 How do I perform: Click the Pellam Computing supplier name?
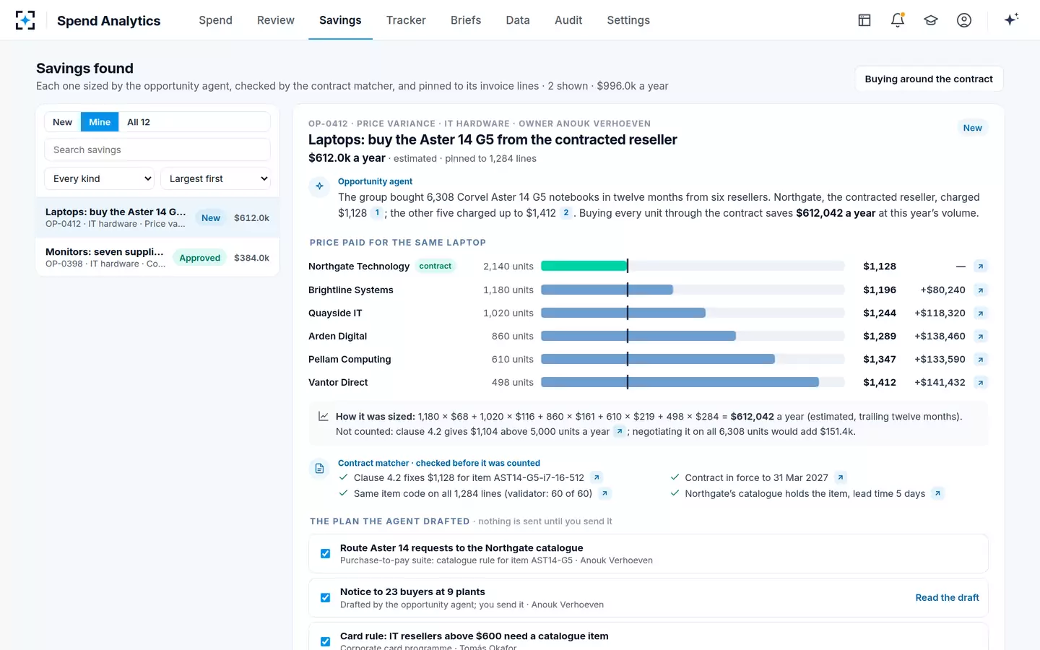coord(350,360)
